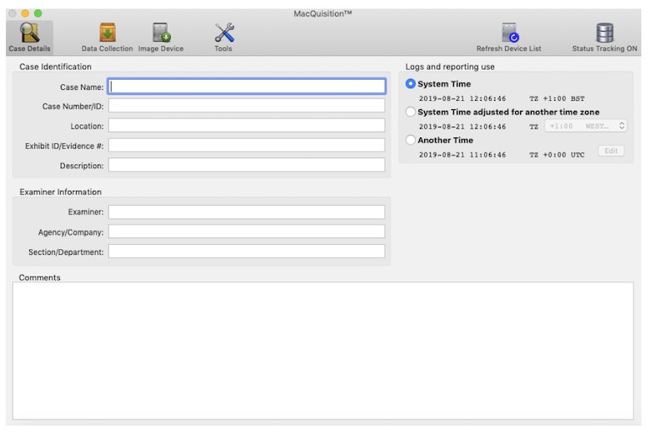Toggle Status Tracking database icon
650x433 pixels.
click(604, 32)
